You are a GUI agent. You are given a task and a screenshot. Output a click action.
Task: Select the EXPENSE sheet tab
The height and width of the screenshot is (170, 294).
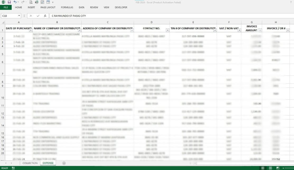pos(48,163)
